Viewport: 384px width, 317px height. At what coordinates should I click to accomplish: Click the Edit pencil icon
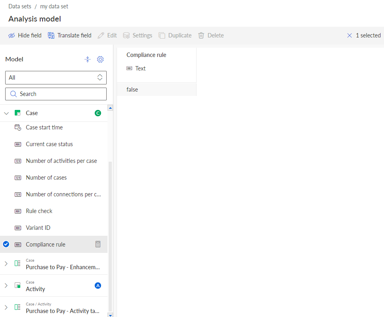pyautogui.click(x=101, y=35)
